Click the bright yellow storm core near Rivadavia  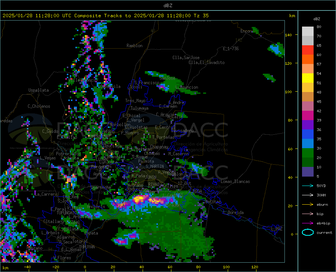click(x=138, y=199)
